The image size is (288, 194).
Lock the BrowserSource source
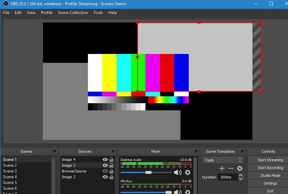tap(112, 171)
